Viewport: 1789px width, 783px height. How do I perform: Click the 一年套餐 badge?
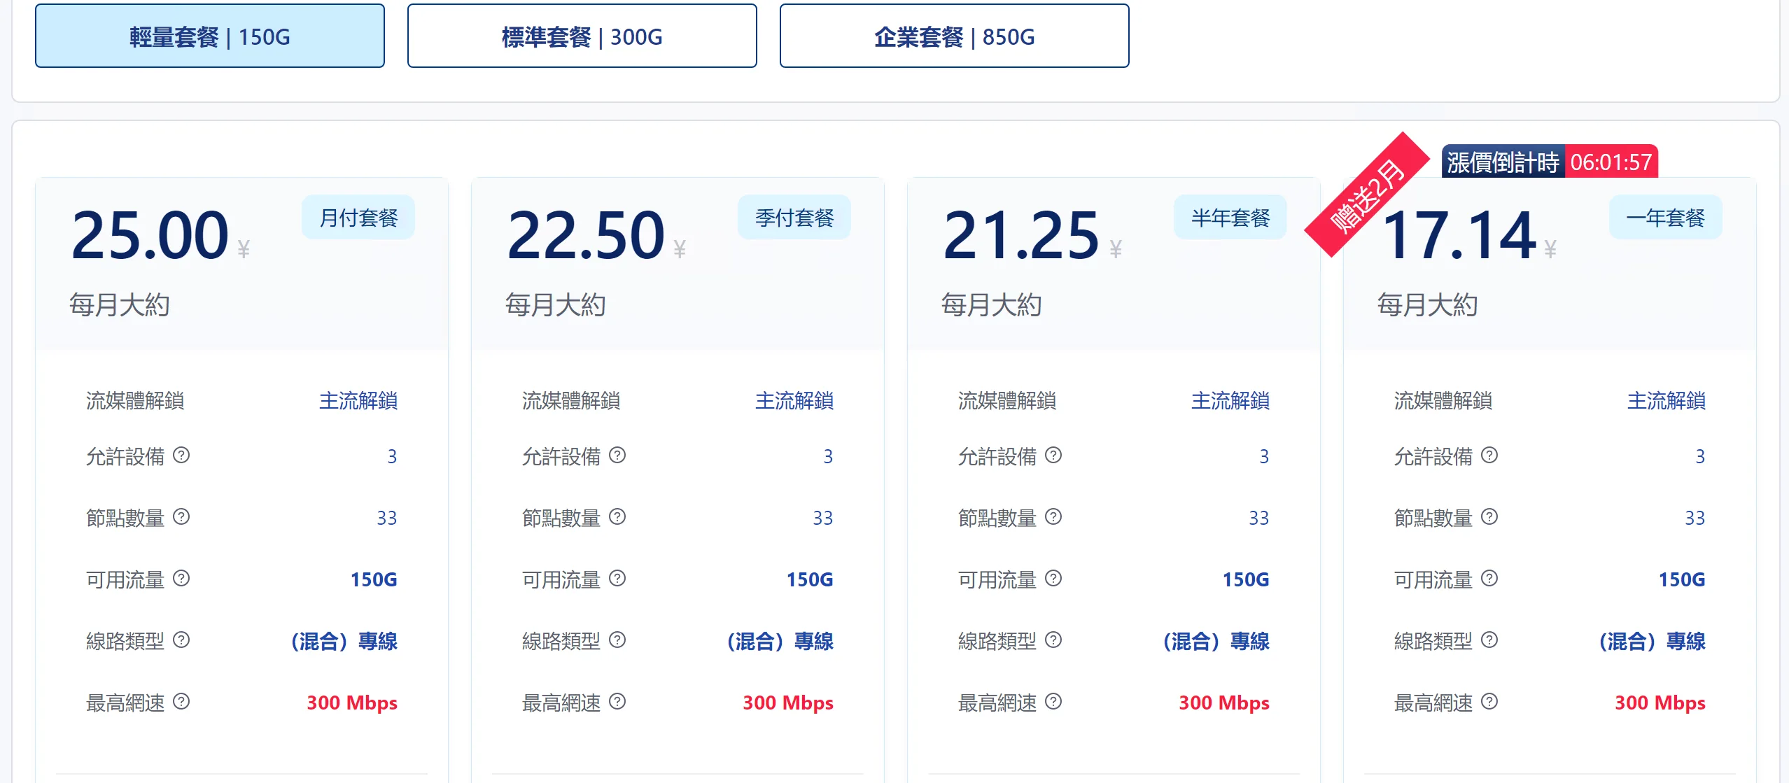click(x=1666, y=218)
